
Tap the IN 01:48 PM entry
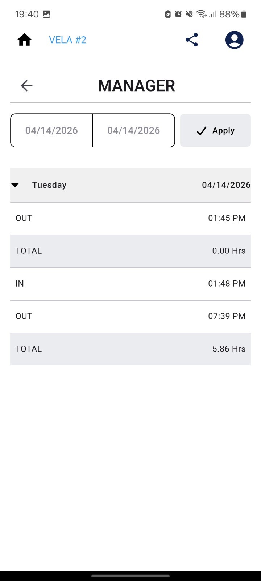(130, 284)
